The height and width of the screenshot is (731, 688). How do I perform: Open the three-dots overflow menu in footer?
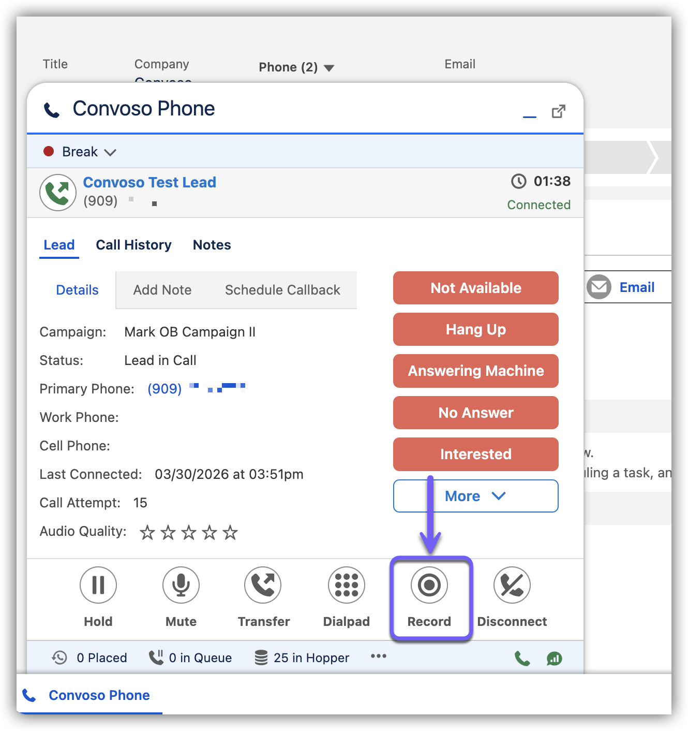(x=379, y=656)
